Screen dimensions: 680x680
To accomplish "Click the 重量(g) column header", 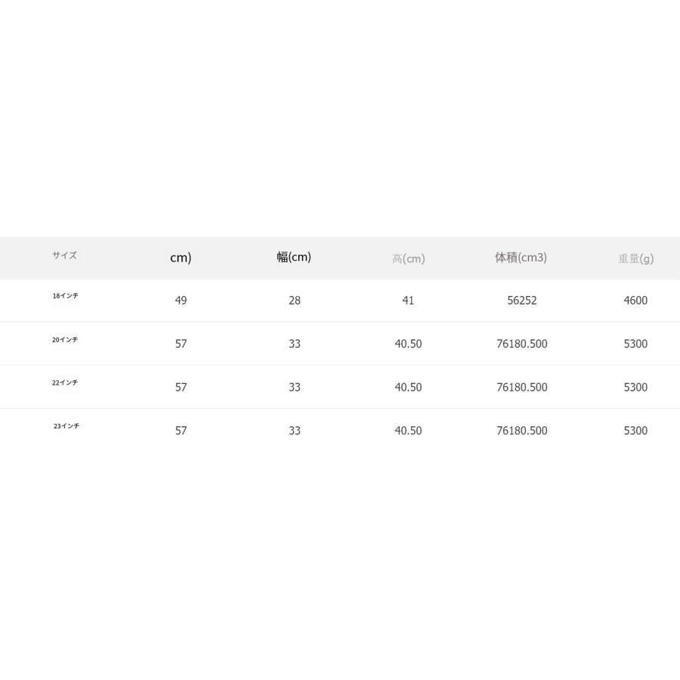I will click(635, 259).
